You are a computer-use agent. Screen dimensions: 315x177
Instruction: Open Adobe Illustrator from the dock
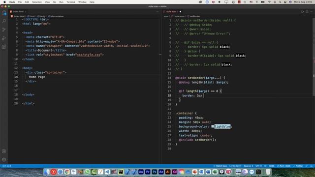(x=168, y=172)
